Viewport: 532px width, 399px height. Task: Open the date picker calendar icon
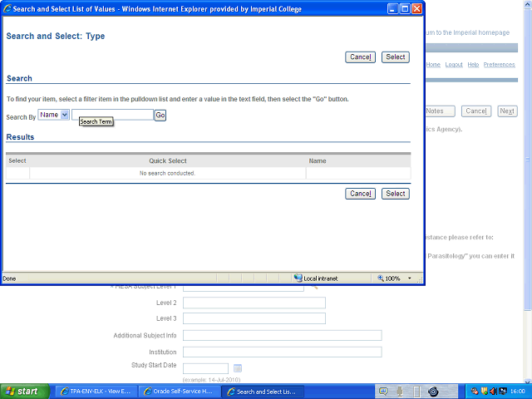[237, 368]
